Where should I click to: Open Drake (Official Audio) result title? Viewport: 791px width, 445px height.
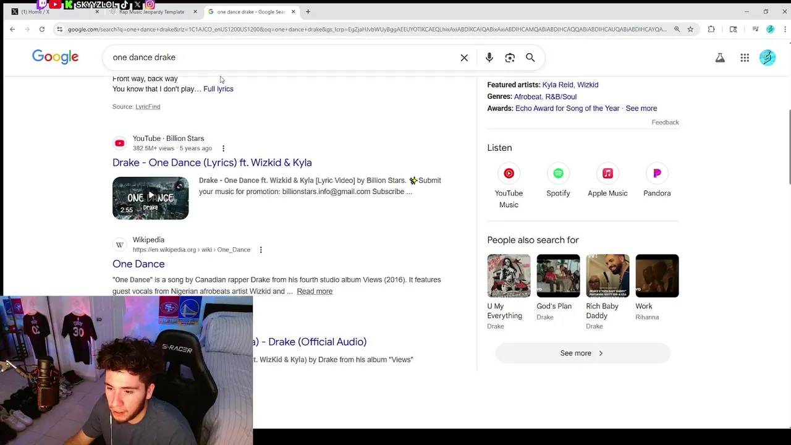(x=310, y=342)
